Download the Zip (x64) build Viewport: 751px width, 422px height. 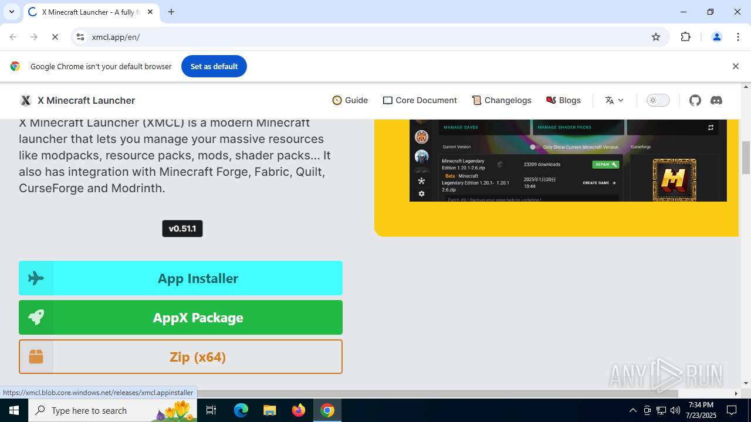coord(181,356)
